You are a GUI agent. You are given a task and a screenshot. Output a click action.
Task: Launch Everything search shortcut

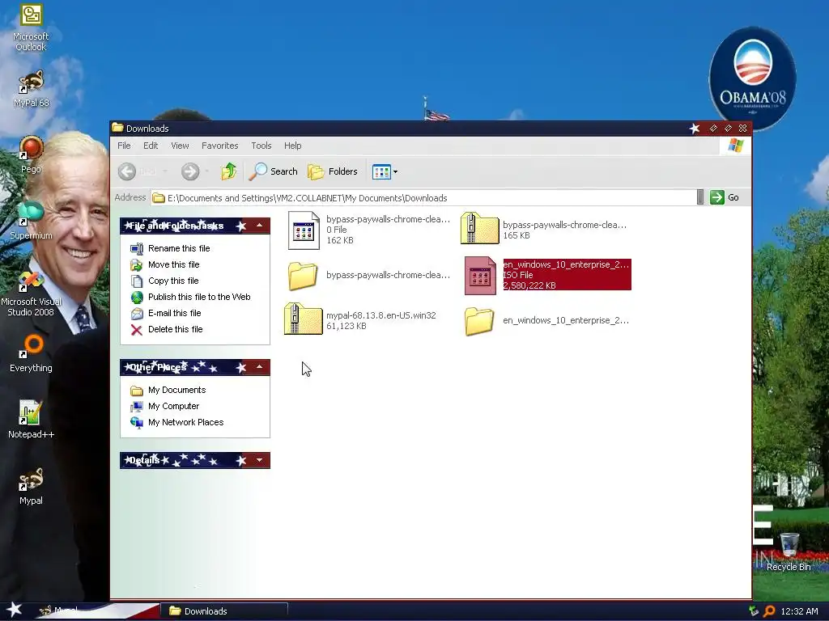[31, 353]
